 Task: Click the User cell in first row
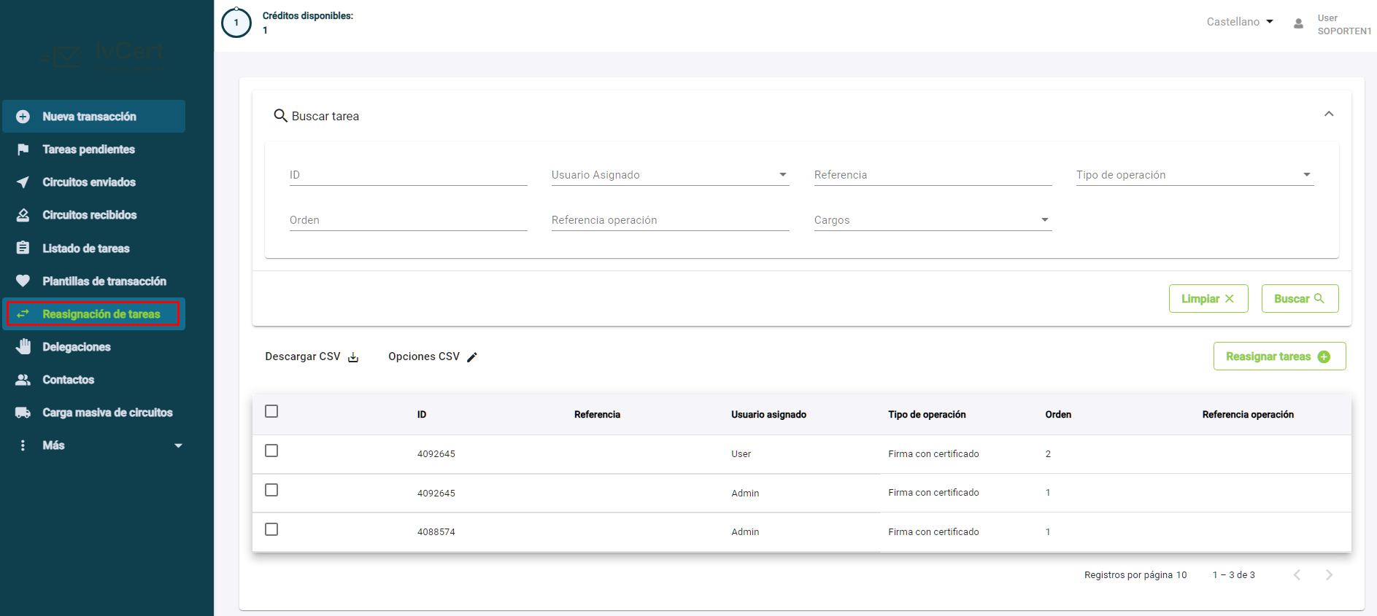pyautogui.click(x=741, y=454)
